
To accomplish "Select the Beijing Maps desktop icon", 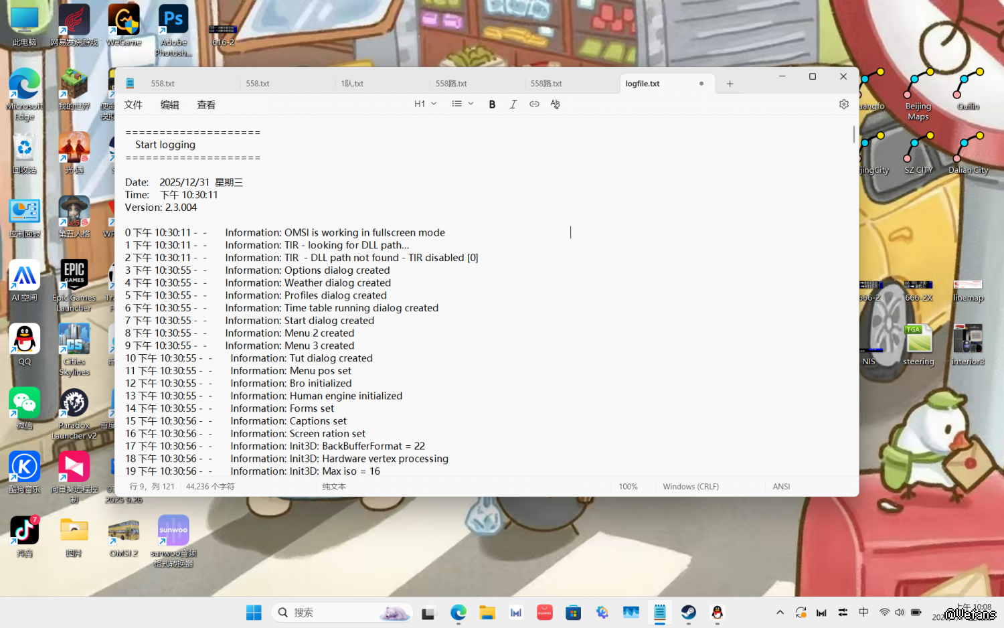I will (x=918, y=94).
